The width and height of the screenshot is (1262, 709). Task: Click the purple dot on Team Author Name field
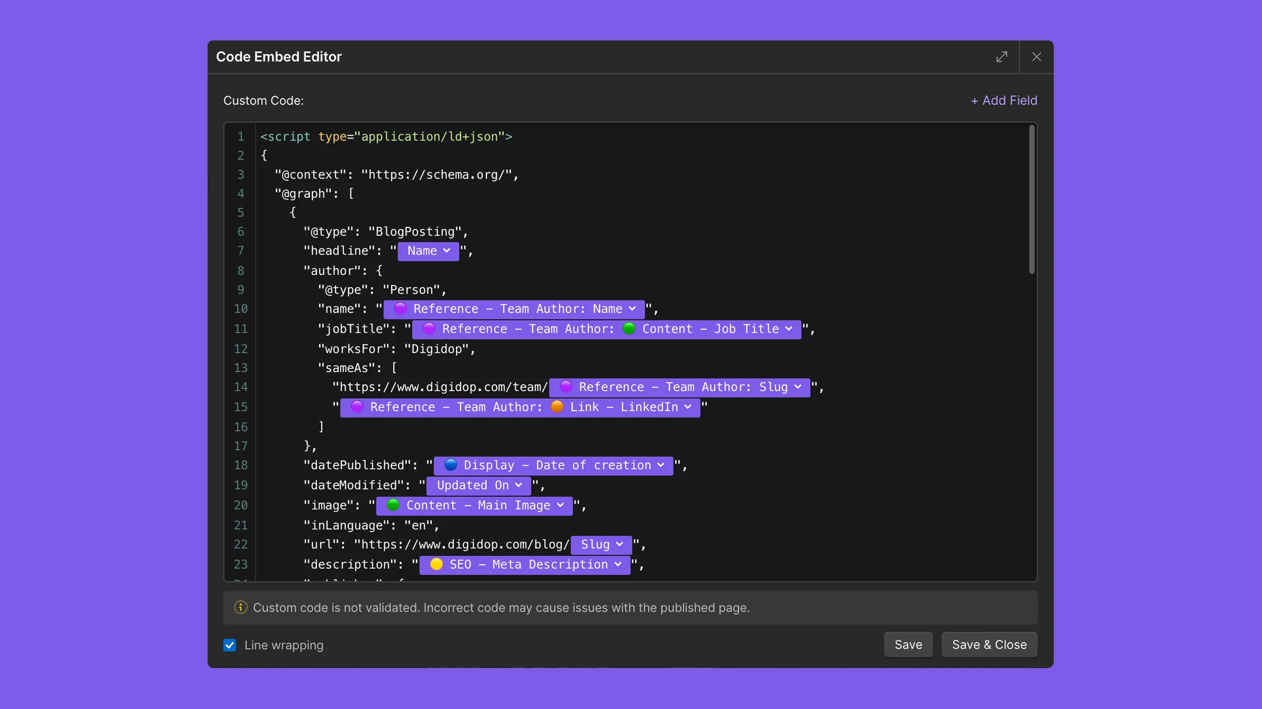point(400,309)
